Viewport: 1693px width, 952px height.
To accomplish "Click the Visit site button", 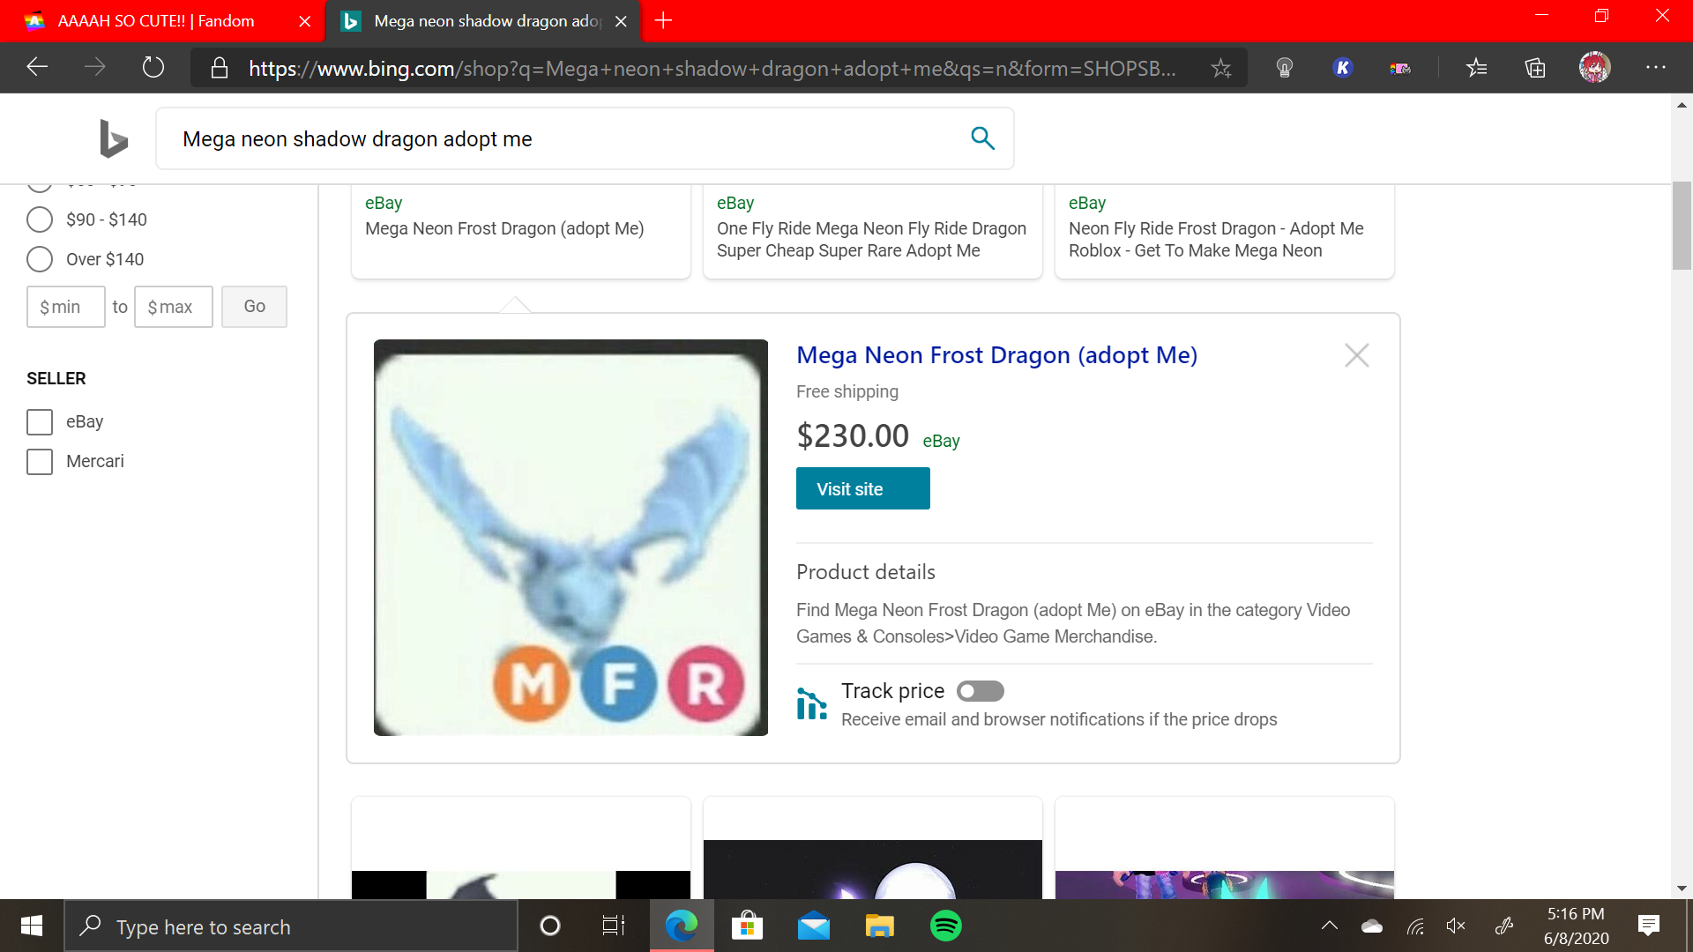I will click(x=862, y=488).
